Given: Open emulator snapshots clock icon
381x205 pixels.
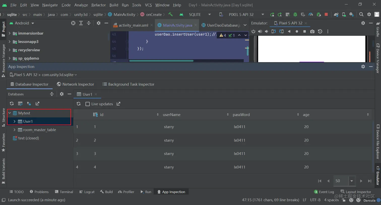Looking at the screenshot, I should click(320, 32).
